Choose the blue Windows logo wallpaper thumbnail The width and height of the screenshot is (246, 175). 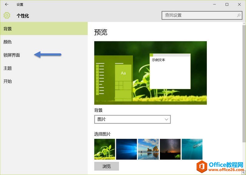point(126,149)
